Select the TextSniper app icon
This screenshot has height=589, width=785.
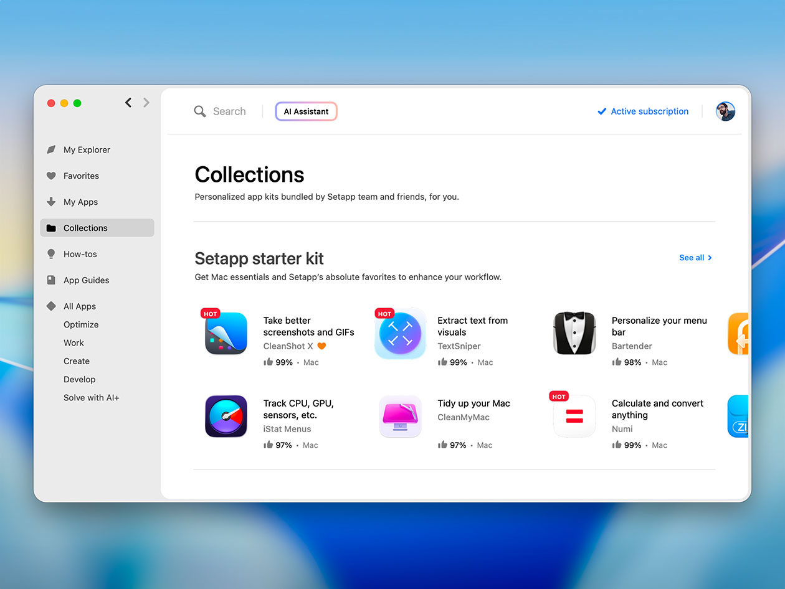coord(400,333)
